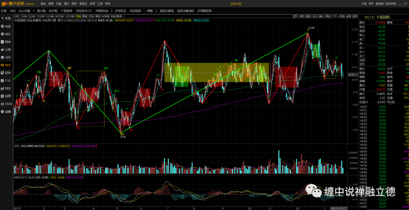409x210 pixels.
Task: Toggle 3周期联动 mode
Action: coord(102,11)
